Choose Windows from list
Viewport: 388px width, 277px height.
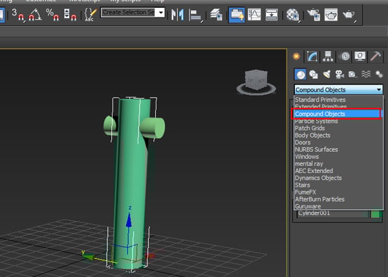coord(338,157)
